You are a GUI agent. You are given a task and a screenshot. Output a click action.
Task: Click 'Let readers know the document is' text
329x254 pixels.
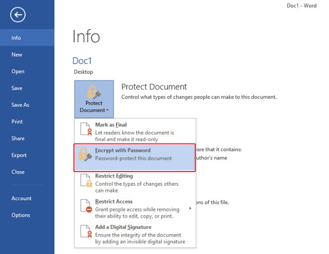pos(134,133)
